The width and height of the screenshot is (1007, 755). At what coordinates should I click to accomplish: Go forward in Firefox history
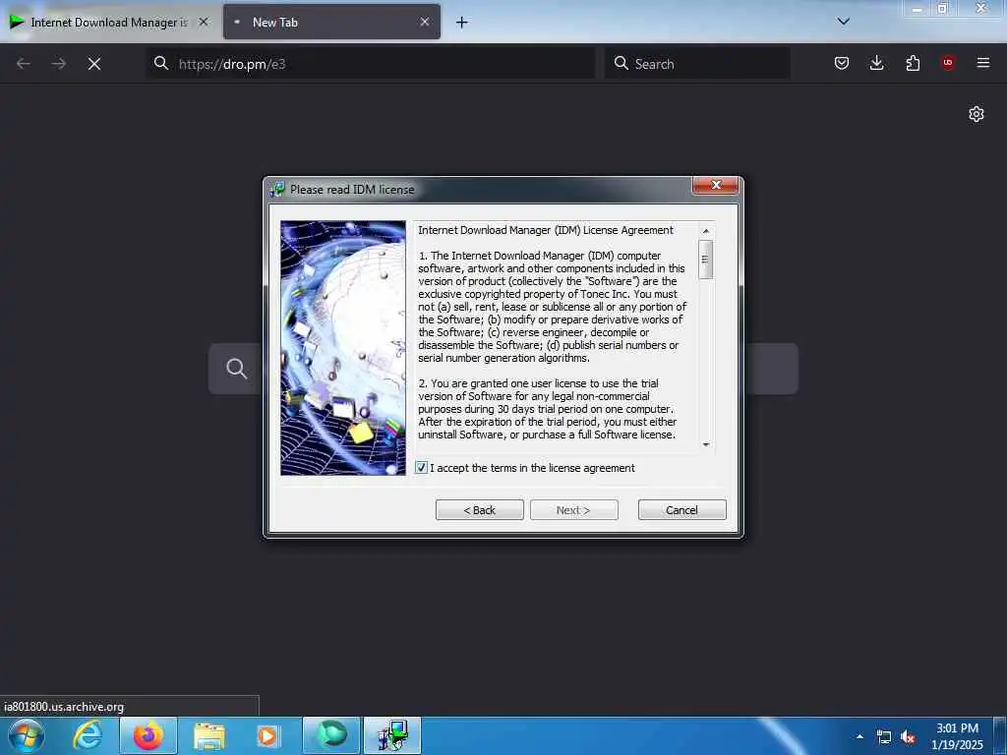(x=58, y=64)
